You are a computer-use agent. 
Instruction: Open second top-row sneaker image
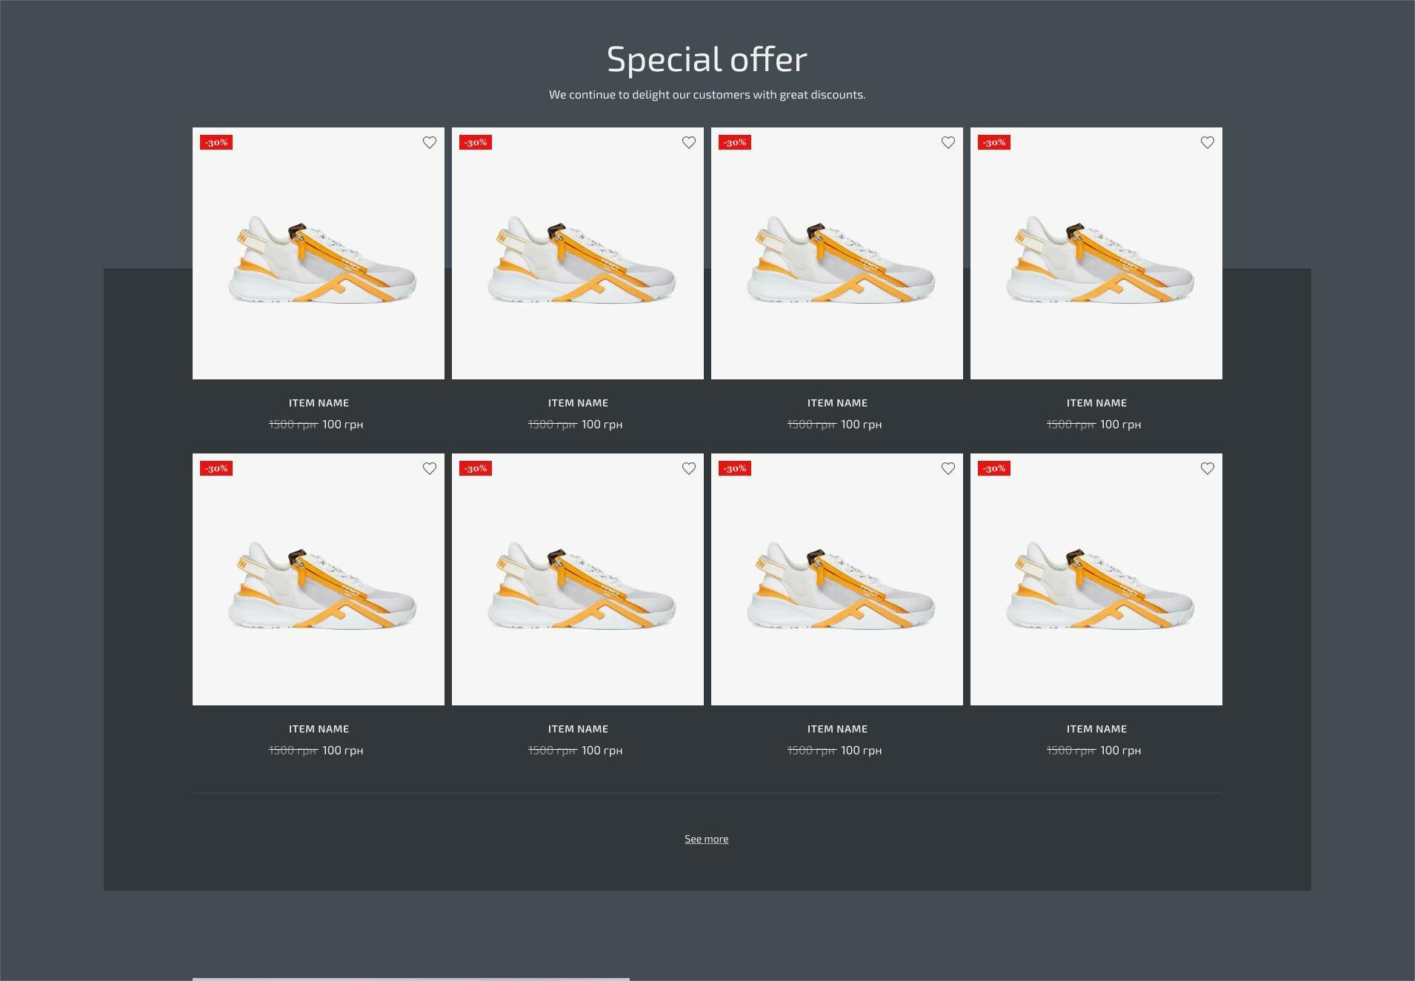[x=578, y=253]
